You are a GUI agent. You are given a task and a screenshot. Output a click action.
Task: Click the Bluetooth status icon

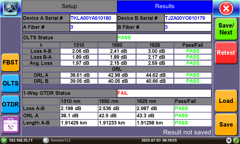(x=229, y=140)
